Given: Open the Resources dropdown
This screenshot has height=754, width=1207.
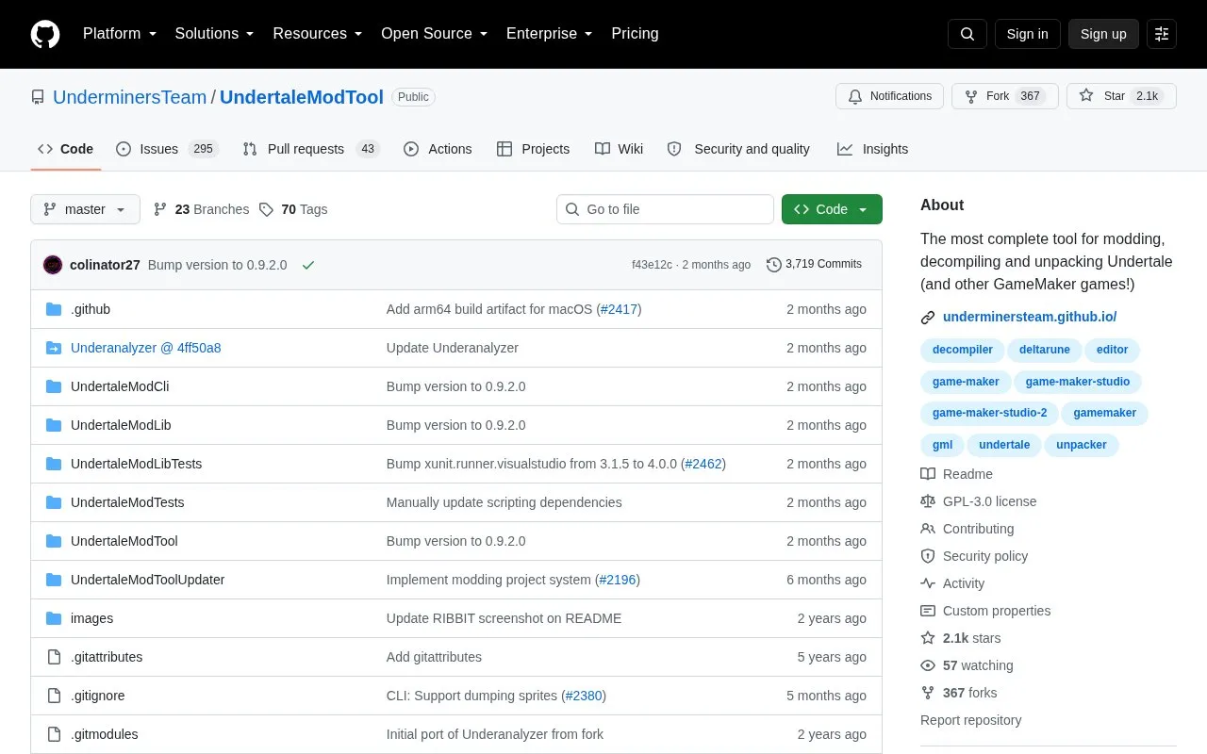Looking at the screenshot, I should (318, 34).
